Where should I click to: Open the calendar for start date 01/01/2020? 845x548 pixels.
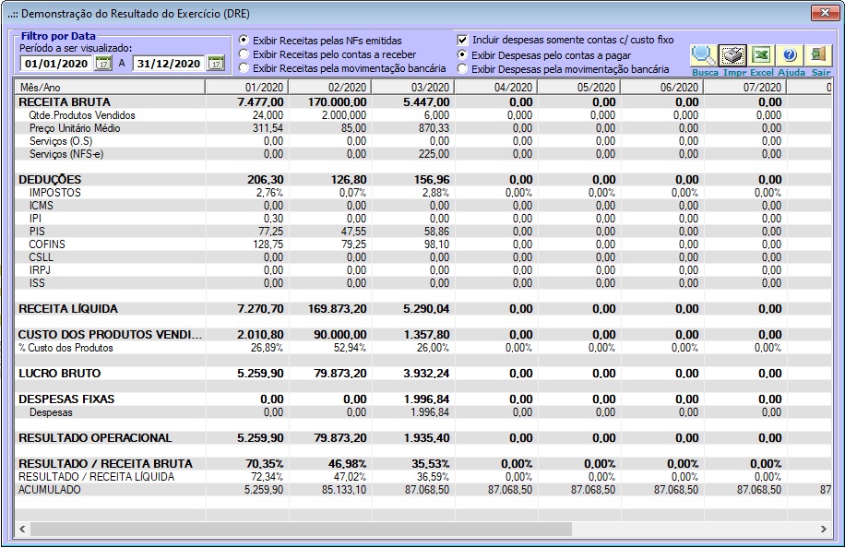tap(103, 63)
